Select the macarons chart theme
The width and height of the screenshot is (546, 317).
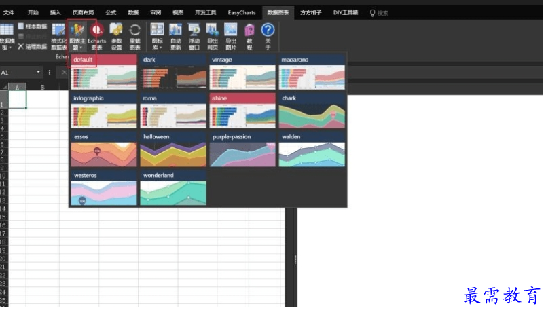tap(312, 72)
